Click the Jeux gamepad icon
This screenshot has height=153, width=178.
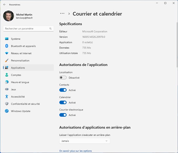tap(7, 89)
